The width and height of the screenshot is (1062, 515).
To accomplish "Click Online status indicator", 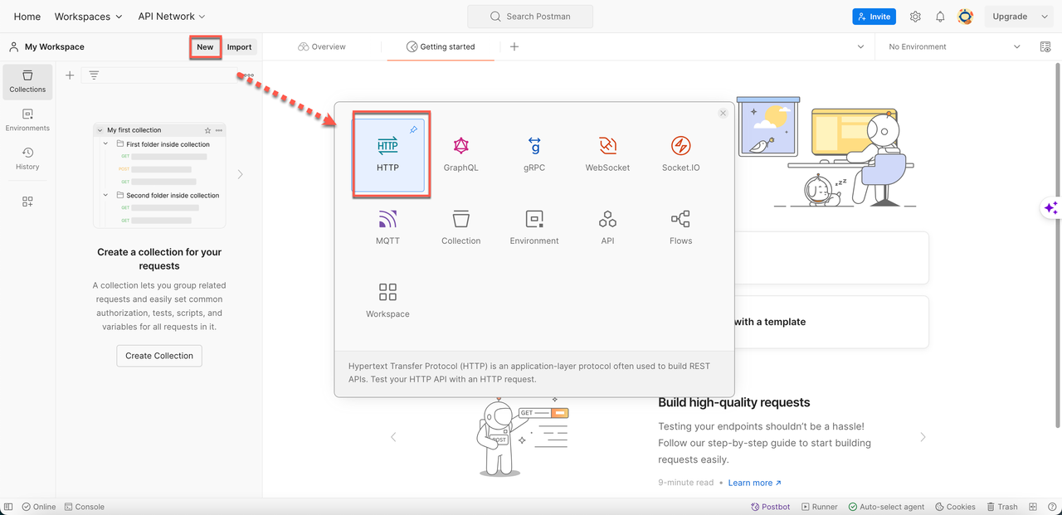I will click(39, 507).
